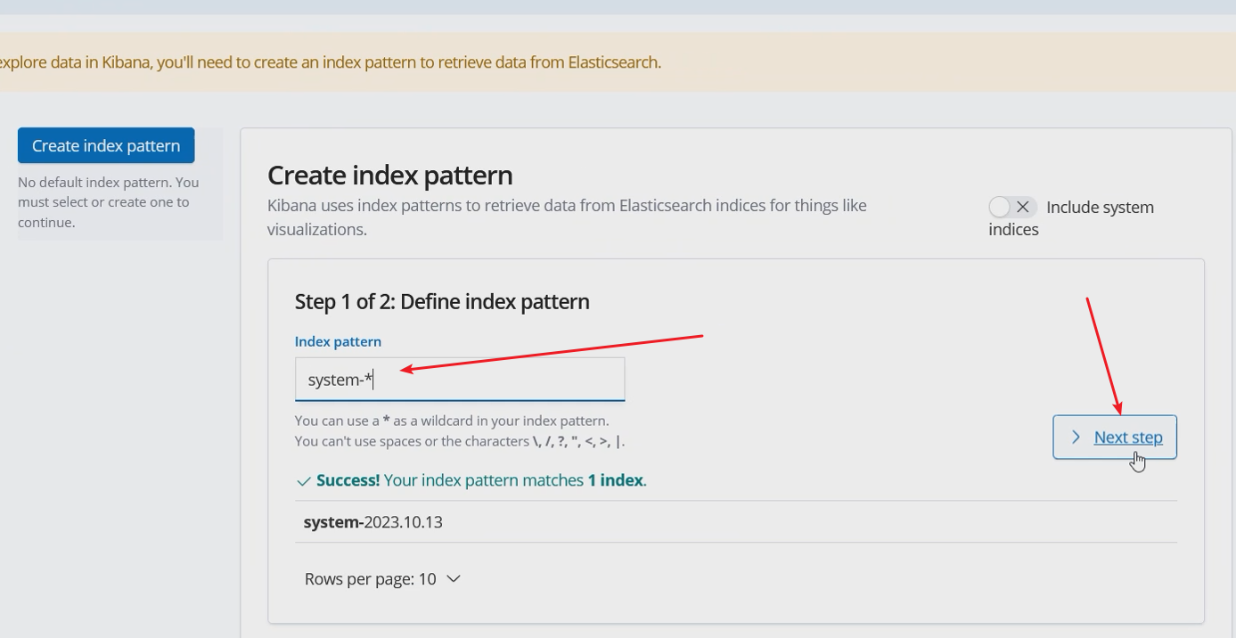Click the yellow Elasticsearch index pattern warning banner
The width and height of the screenshot is (1236, 638).
click(x=618, y=62)
